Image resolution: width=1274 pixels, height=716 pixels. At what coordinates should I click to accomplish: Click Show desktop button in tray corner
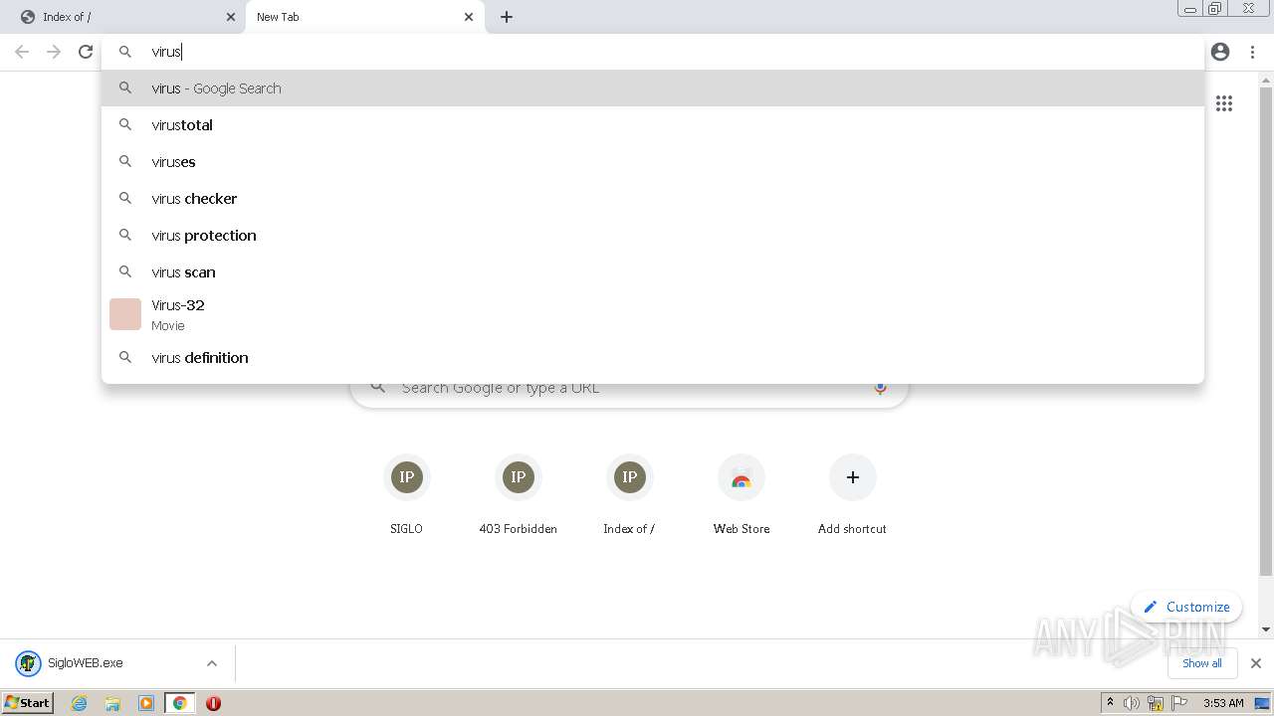click(1262, 703)
